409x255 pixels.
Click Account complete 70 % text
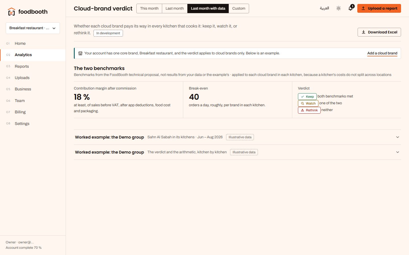tap(24, 248)
